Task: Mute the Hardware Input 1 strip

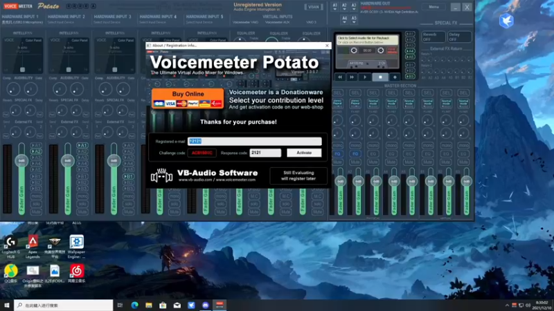Action: point(36,212)
